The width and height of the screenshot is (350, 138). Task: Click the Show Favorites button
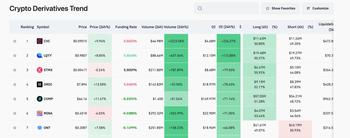(280, 8)
